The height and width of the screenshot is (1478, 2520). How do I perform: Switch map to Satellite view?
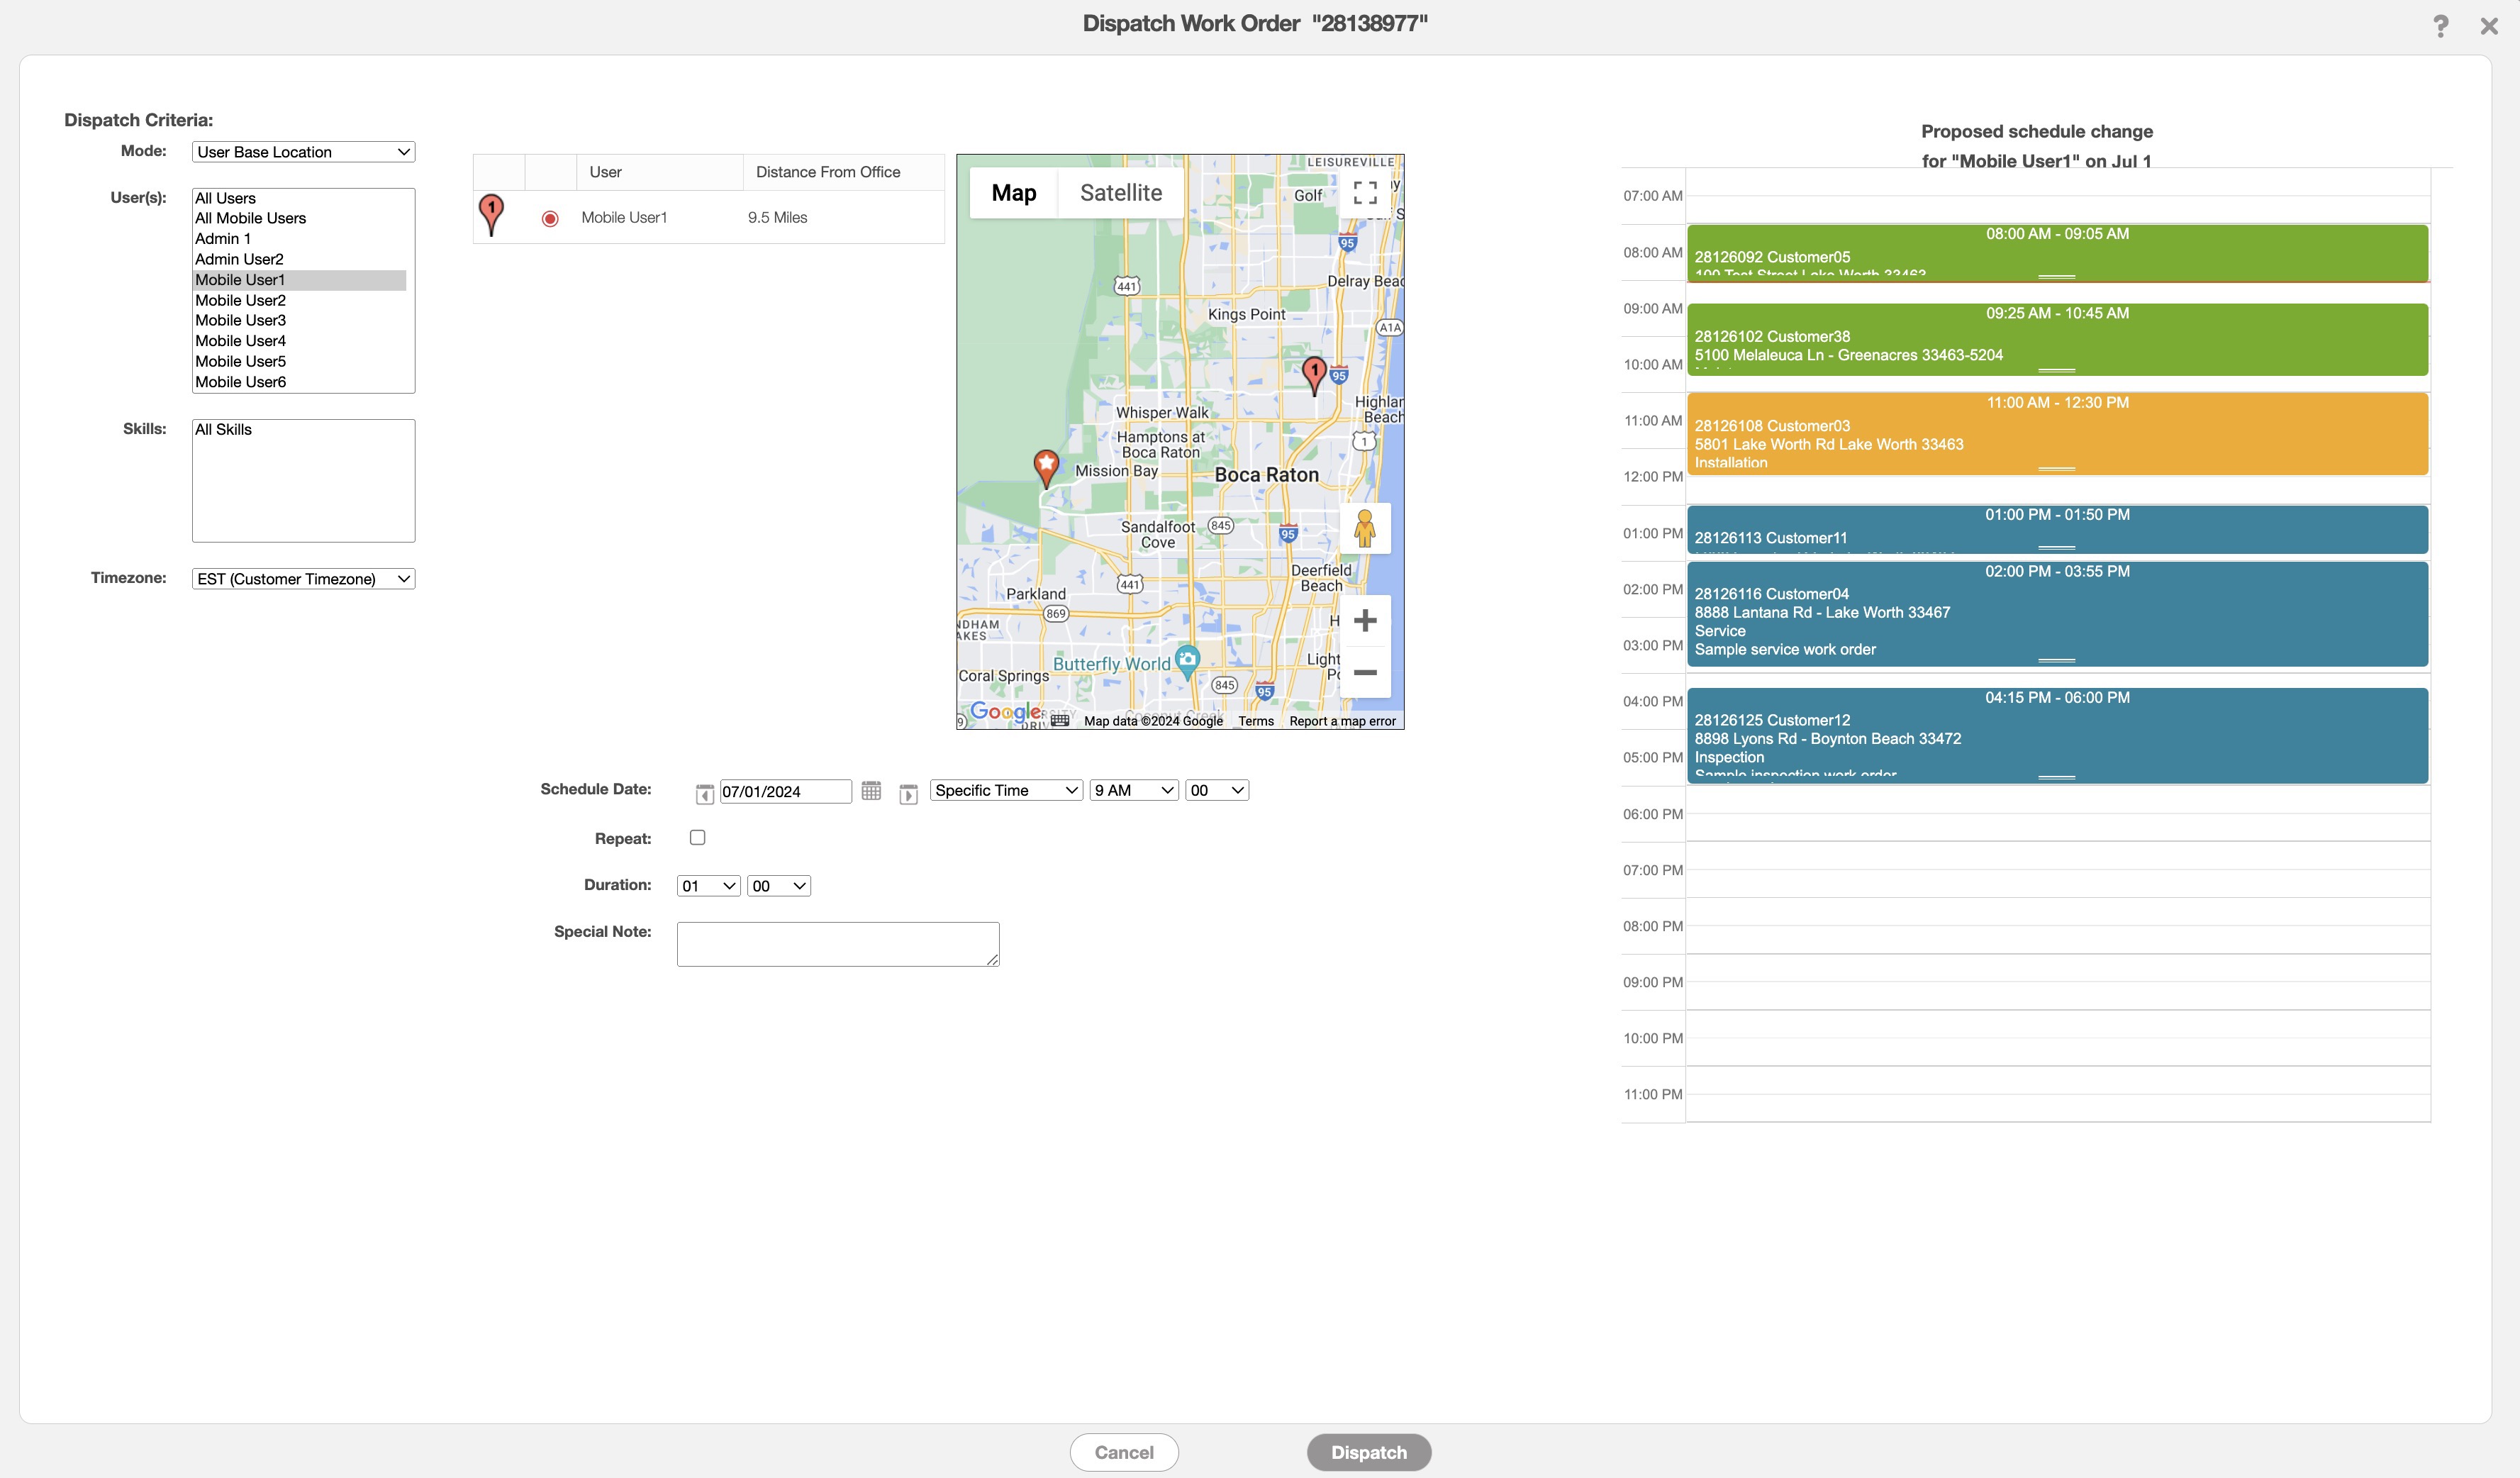click(x=1121, y=193)
